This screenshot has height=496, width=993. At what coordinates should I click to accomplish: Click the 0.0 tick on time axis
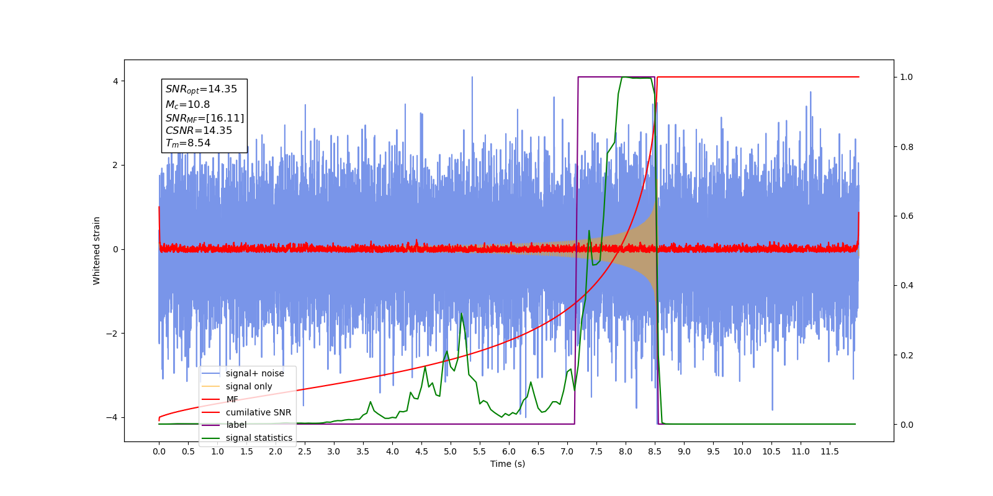pyautogui.click(x=159, y=451)
